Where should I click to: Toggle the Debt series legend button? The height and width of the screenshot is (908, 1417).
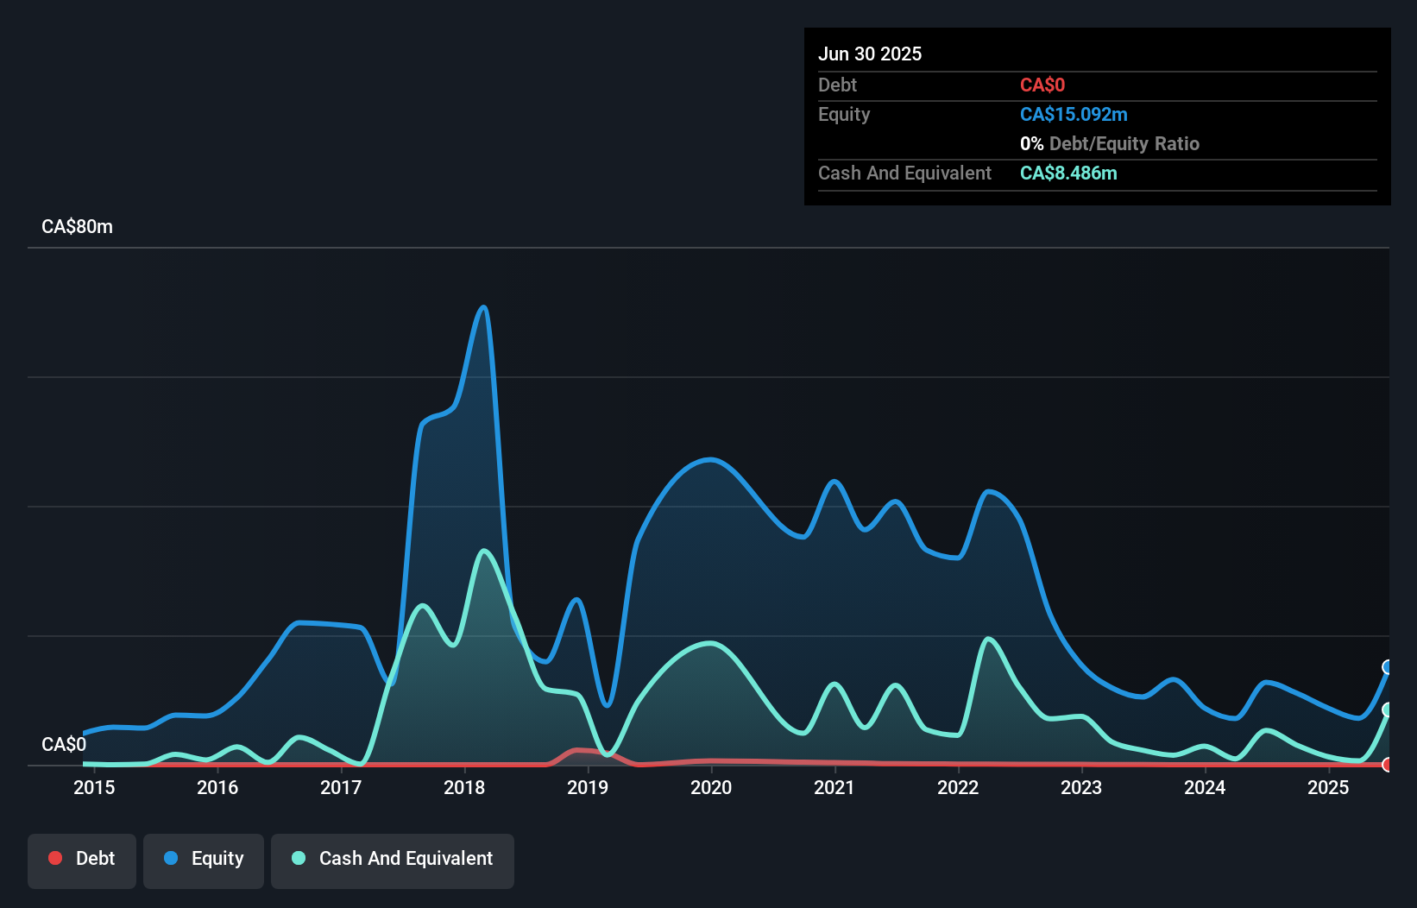(x=82, y=861)
